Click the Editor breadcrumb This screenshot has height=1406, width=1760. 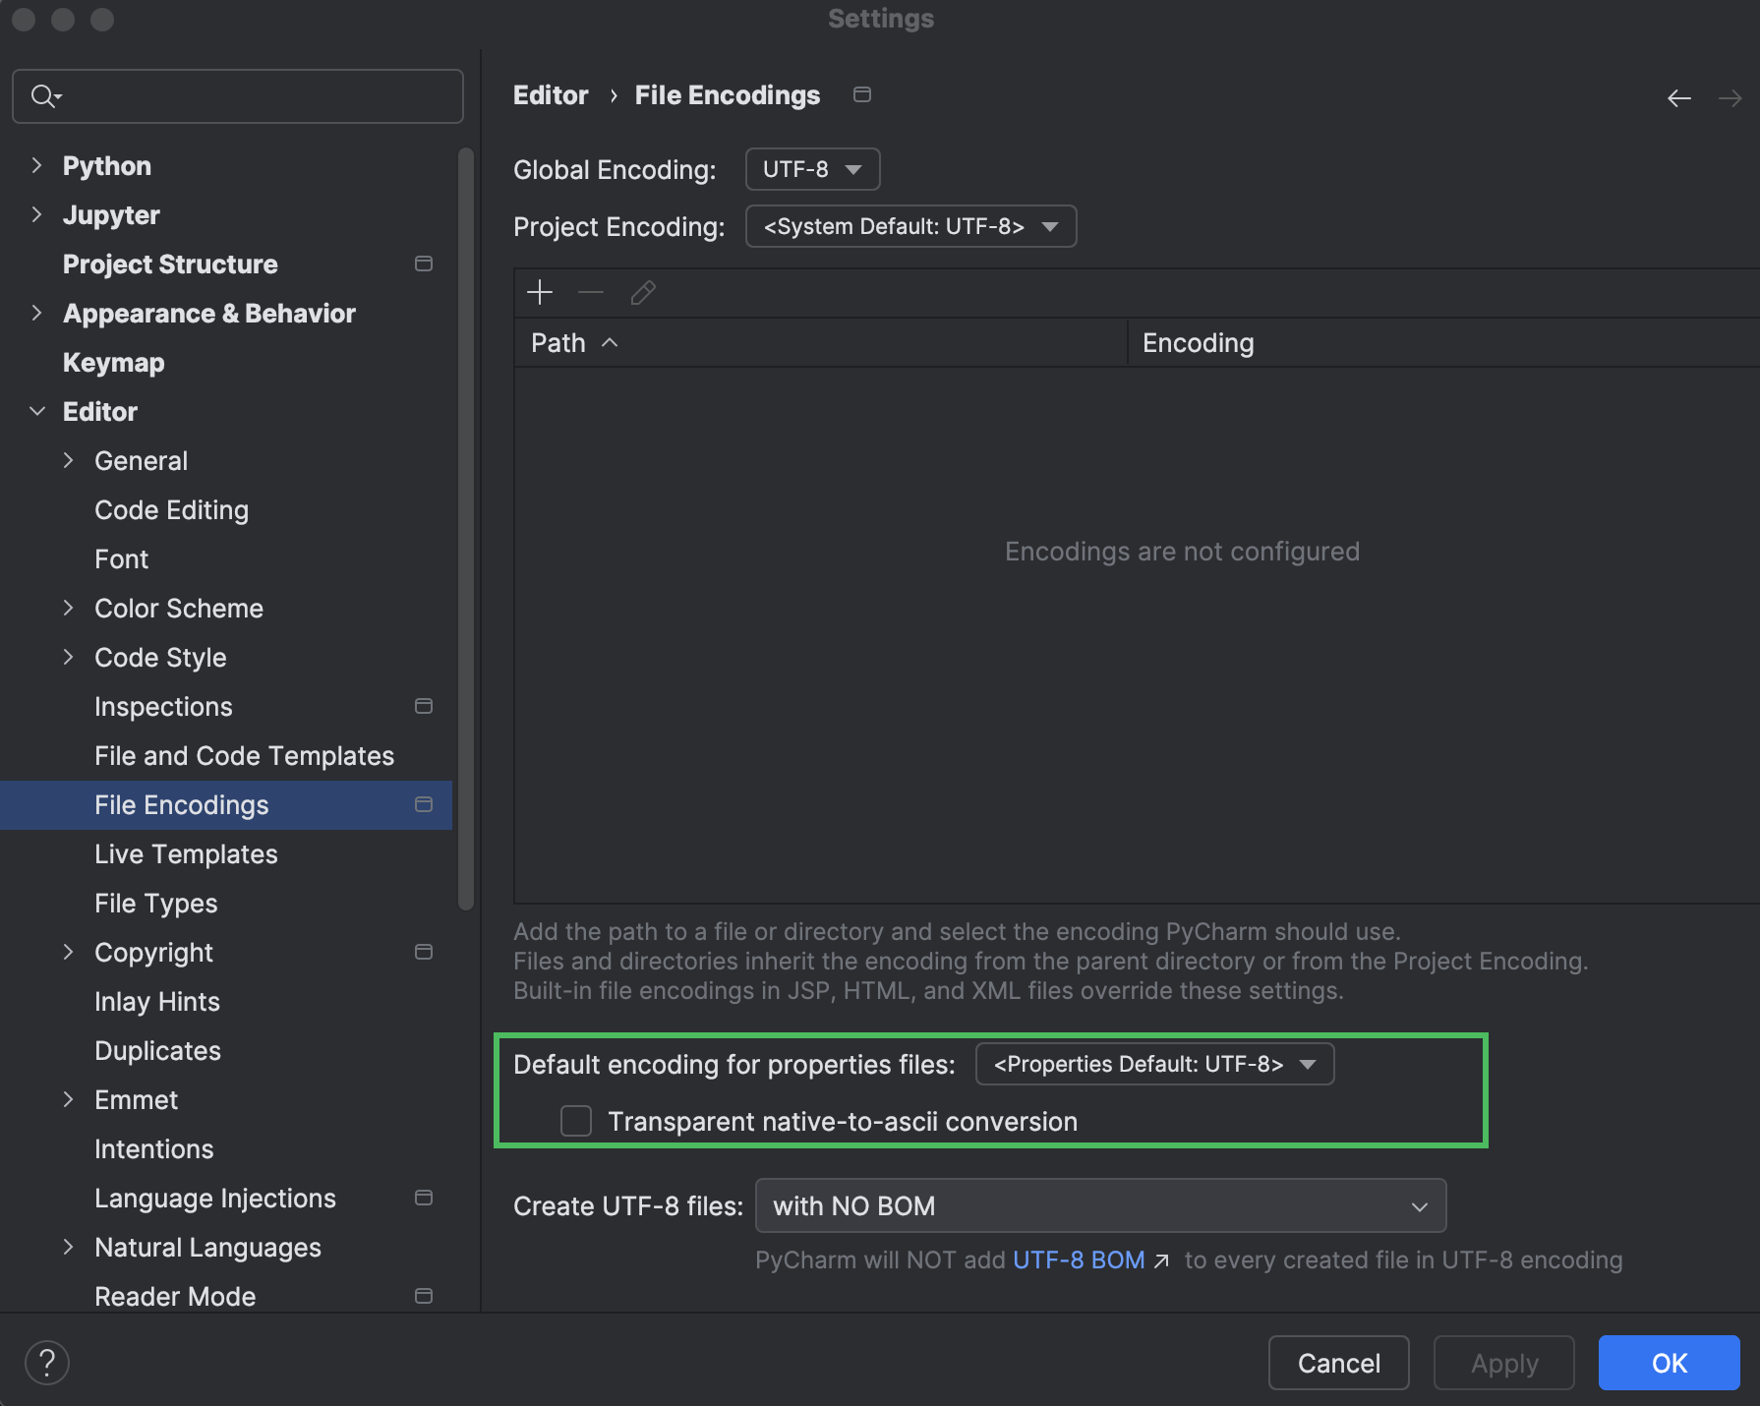[x=551, y=95]
